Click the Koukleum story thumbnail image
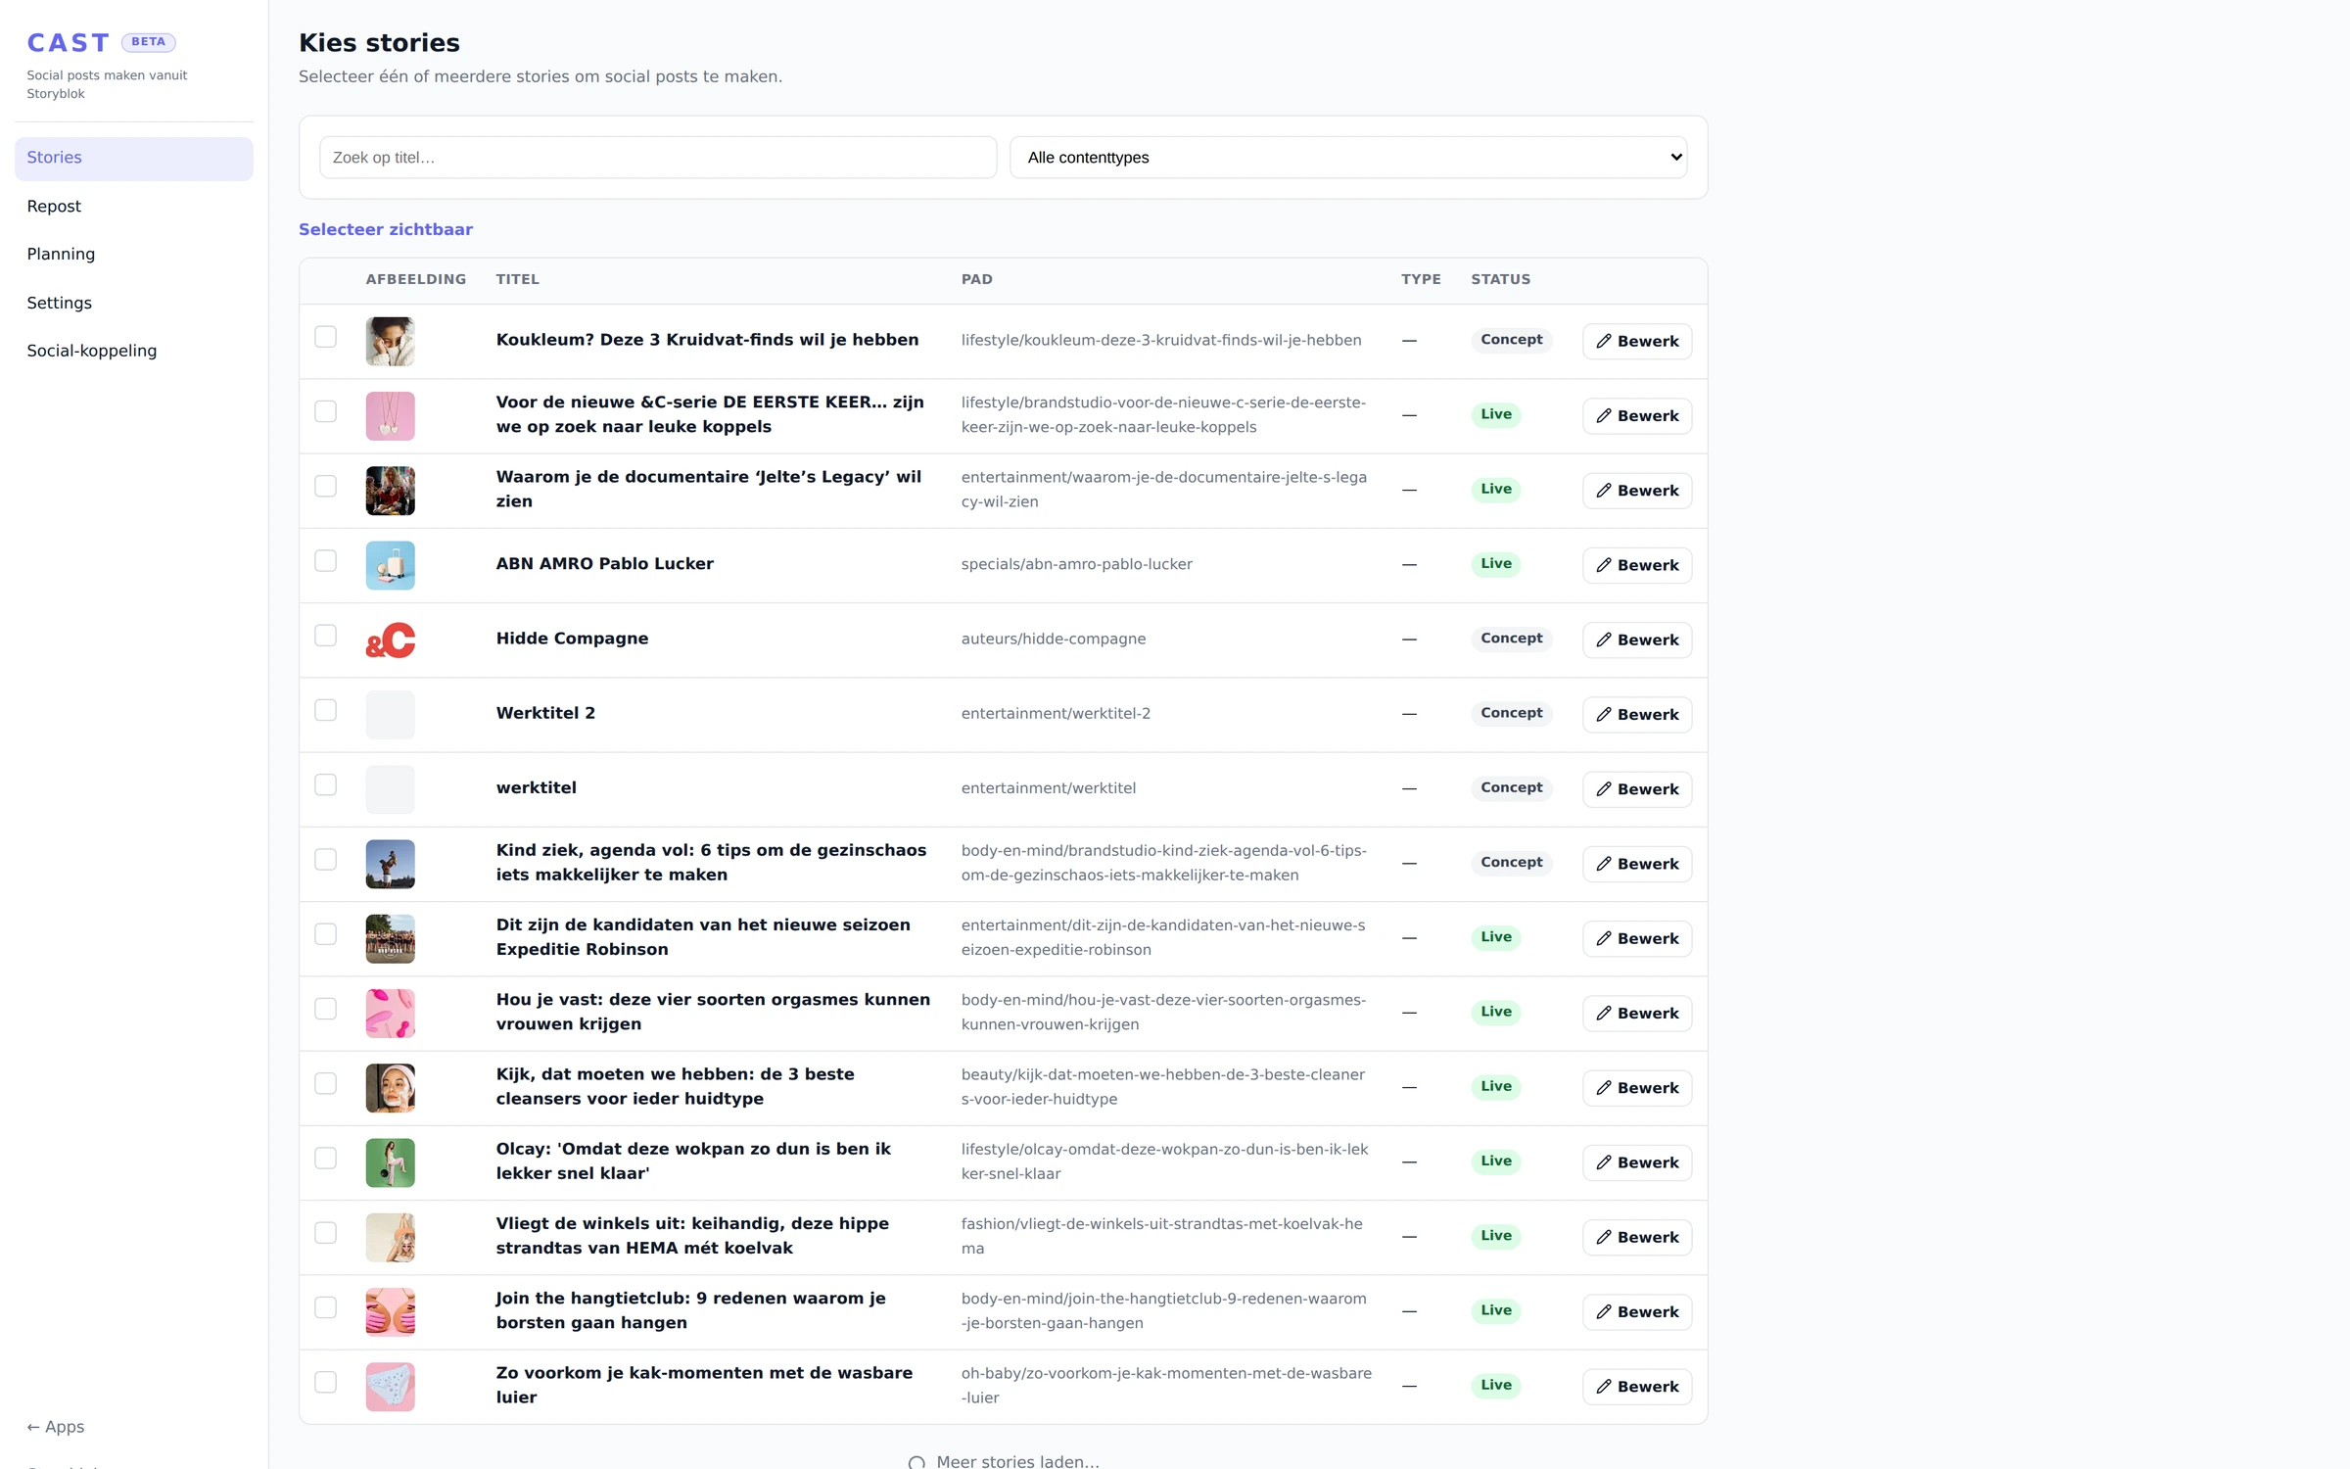 (x=390, y=342)
